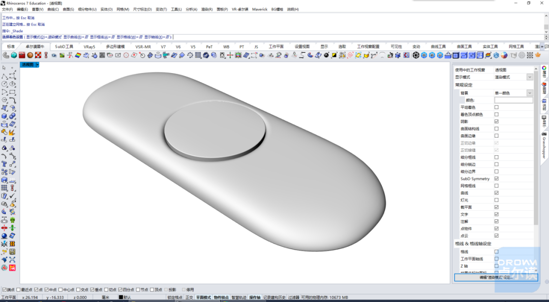Click 记录建构历史 in the status bar

click(x=274, y=297)
